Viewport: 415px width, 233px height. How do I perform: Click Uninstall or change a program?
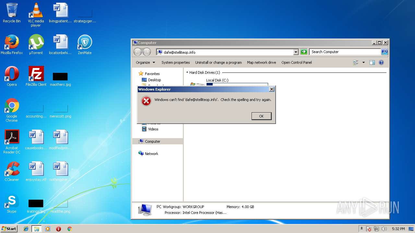pos(218,62)
